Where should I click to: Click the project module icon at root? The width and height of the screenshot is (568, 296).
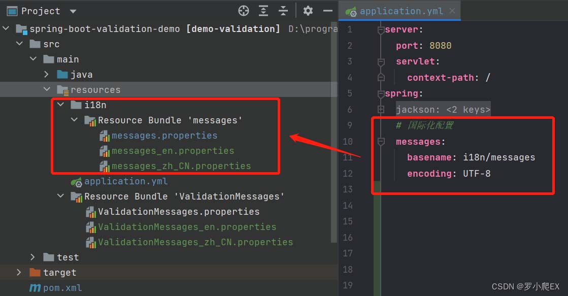pyautogui.click(x=22, y=29)
